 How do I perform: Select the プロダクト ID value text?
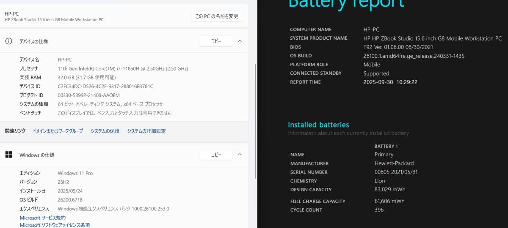88,95
